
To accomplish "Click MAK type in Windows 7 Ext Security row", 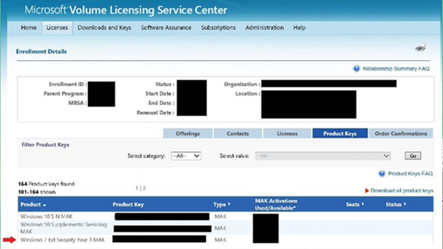I will [x=220, y=240].
